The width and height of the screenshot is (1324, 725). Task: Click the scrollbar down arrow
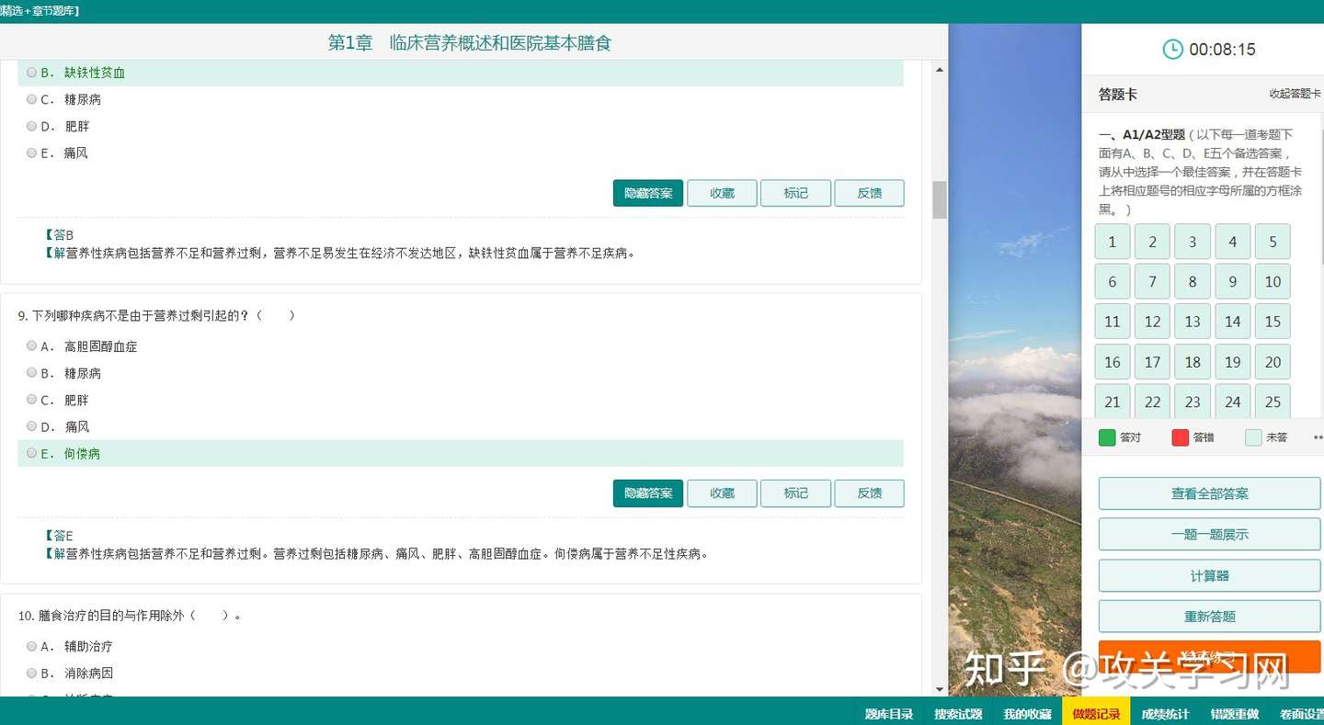(x=940, y=689)
